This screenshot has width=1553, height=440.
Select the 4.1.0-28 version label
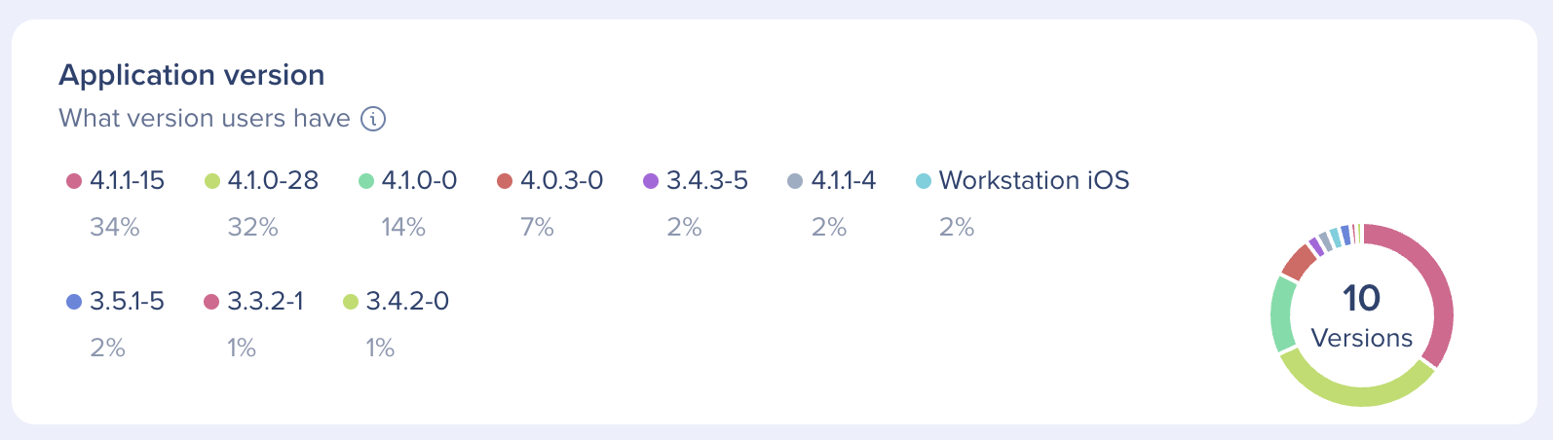[273, 181]
